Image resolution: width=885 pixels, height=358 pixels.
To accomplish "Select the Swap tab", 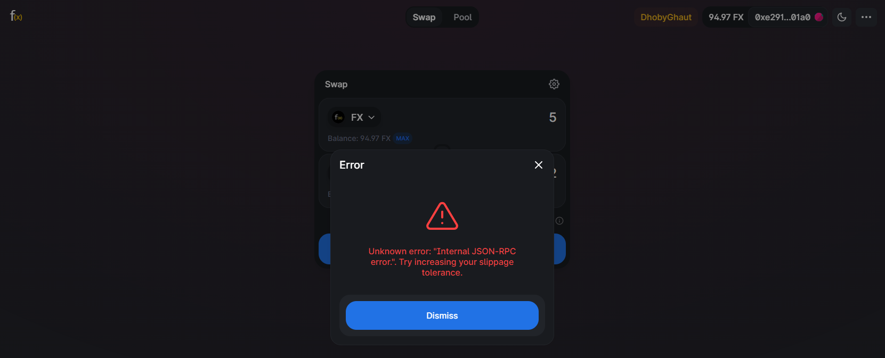I will [424, 17].
